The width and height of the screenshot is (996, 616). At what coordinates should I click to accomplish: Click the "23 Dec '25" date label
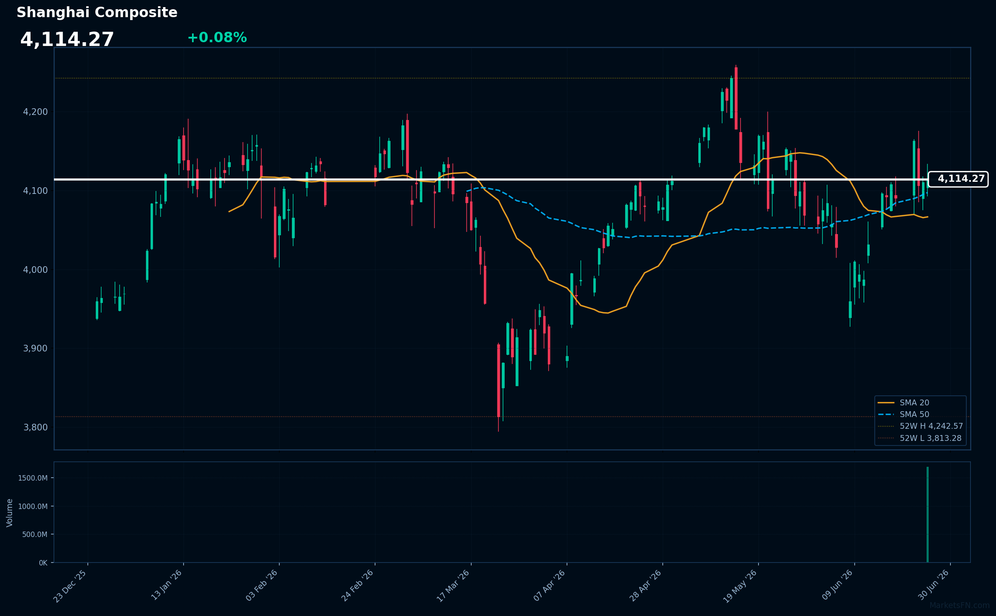70,585
